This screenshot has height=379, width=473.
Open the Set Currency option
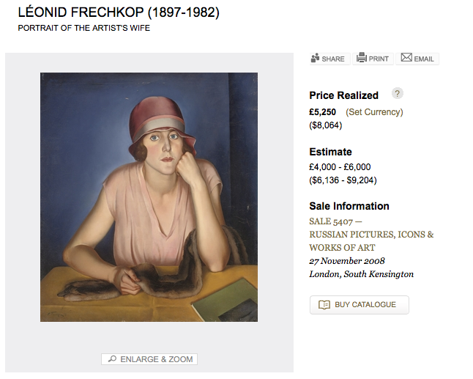pos(374,112)
